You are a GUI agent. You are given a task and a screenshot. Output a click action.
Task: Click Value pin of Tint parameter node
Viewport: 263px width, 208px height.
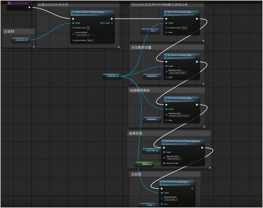[166, 33]
